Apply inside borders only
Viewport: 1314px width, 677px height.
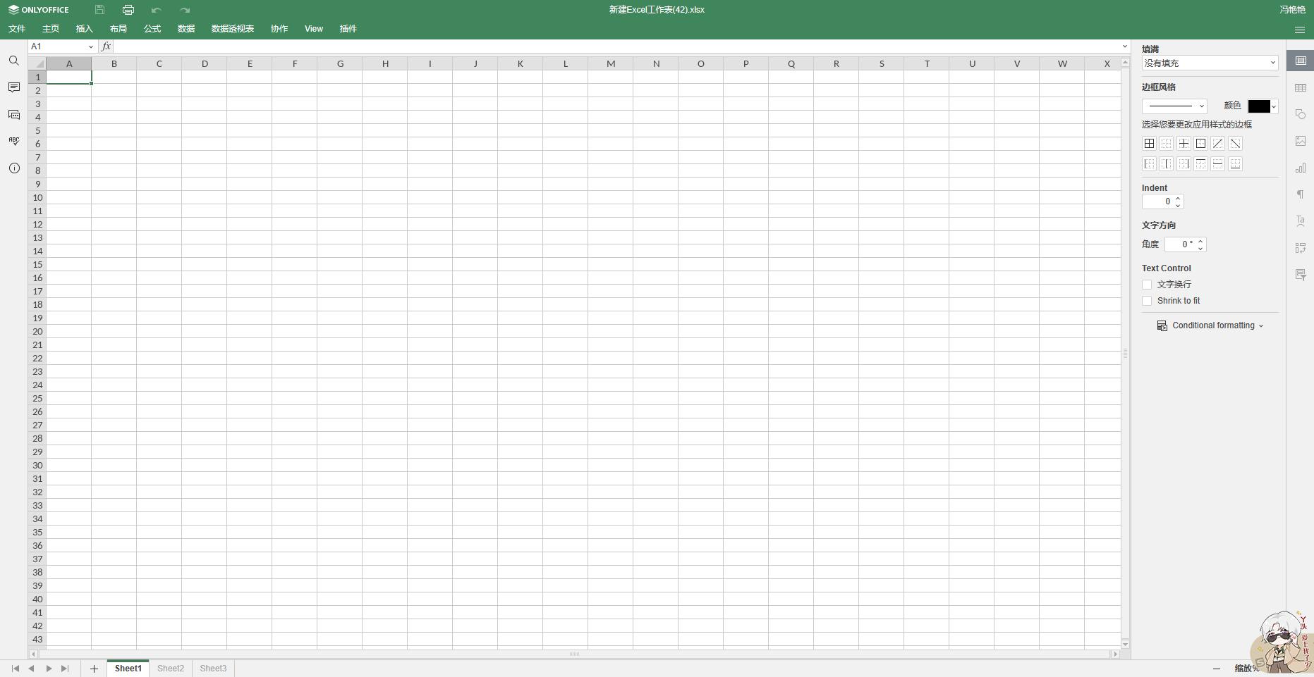(x=1184, y=144)
